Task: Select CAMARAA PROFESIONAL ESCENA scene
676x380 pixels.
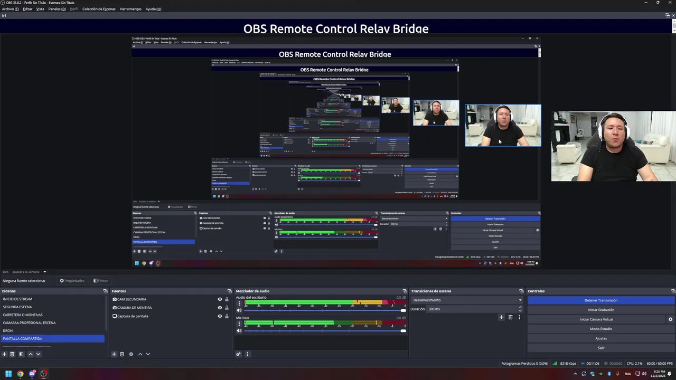Action: pos(52,322)
